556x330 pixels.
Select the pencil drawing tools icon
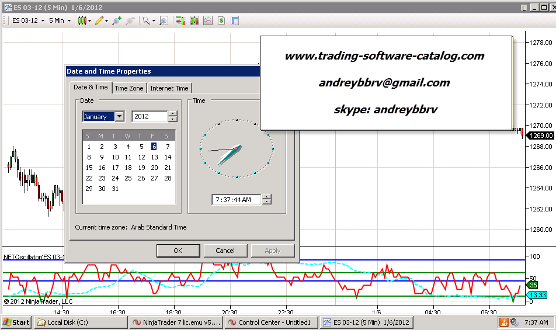click(x=99, y=20)
